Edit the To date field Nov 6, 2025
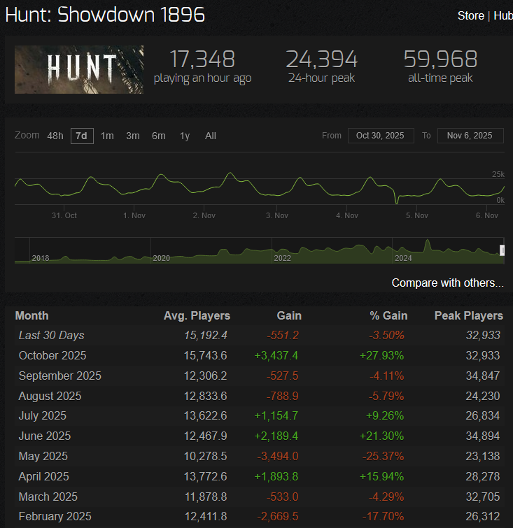Viewport: 513px width, 528px height. click(470, 136)
